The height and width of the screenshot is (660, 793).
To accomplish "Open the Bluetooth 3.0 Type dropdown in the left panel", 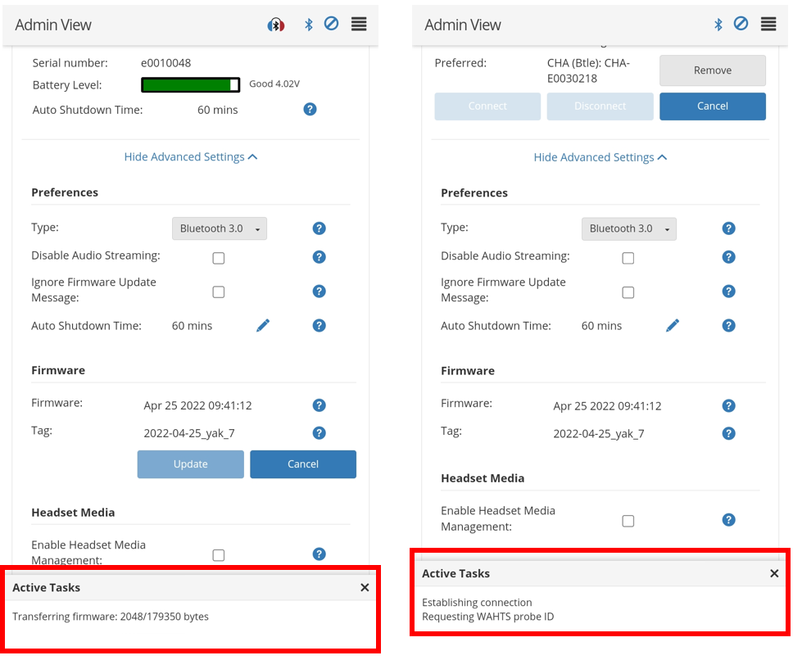I will 220,228.
